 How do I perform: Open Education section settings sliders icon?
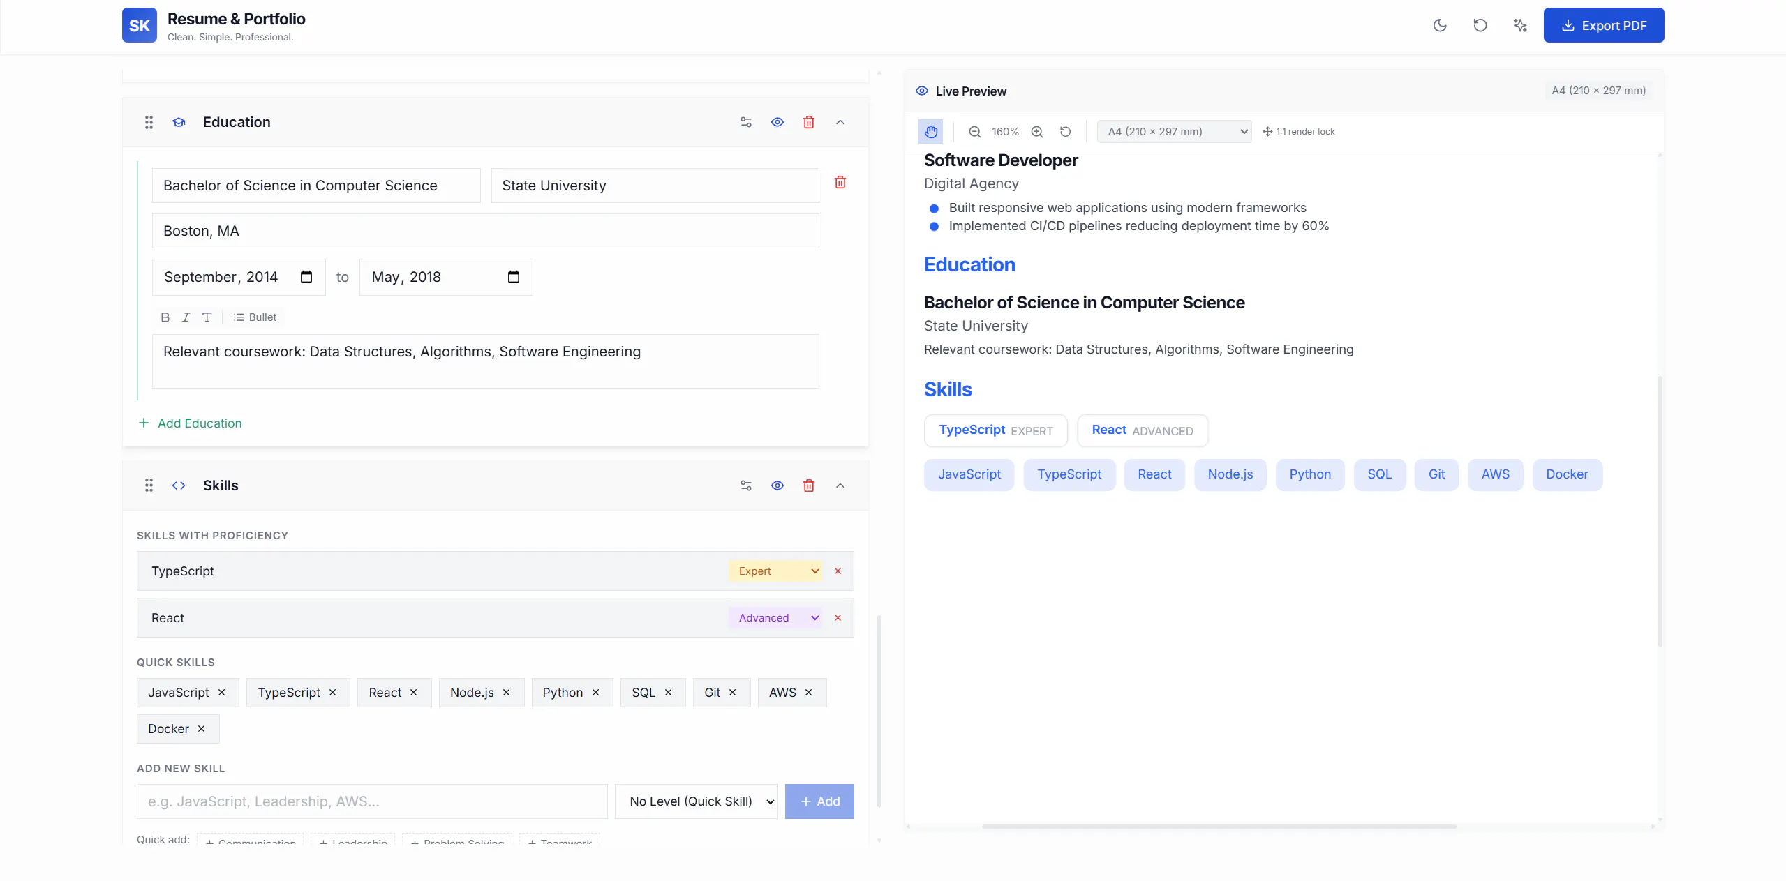(x=746, y=122)
